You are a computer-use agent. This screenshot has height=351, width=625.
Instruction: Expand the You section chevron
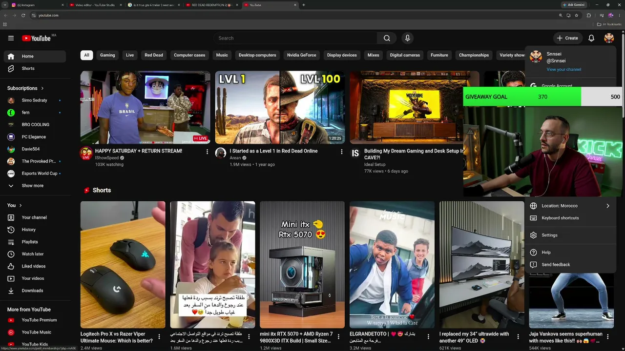pyautogui.click(x=21, y=205)
